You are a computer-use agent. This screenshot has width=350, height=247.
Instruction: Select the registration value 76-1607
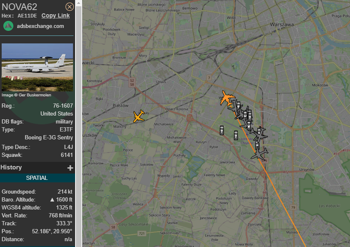coord(63,106)
